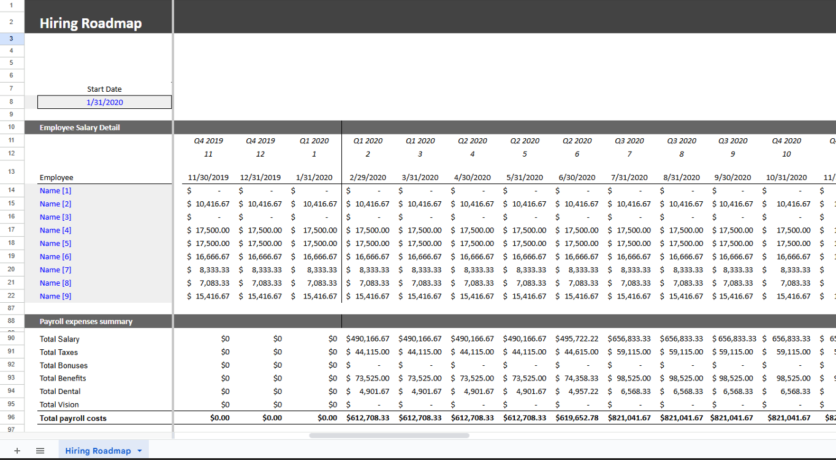Select the $495,722.22 Total Salary cell
The image size is (836, 460).
pos(577,339)
